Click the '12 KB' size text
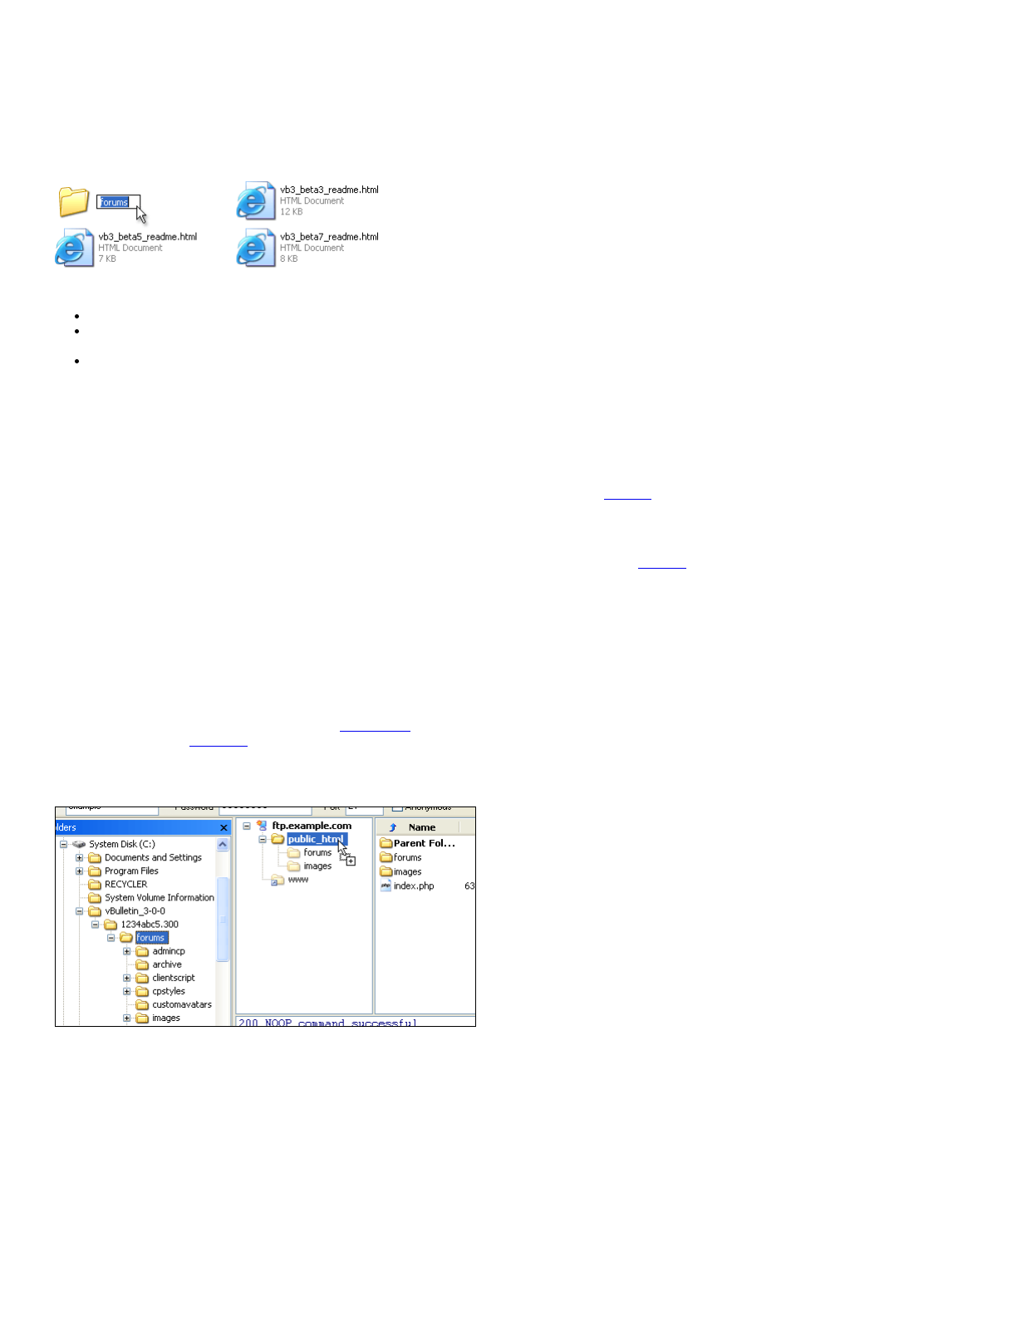This screenshot has height=1317, width=1017. coord(291,212)
